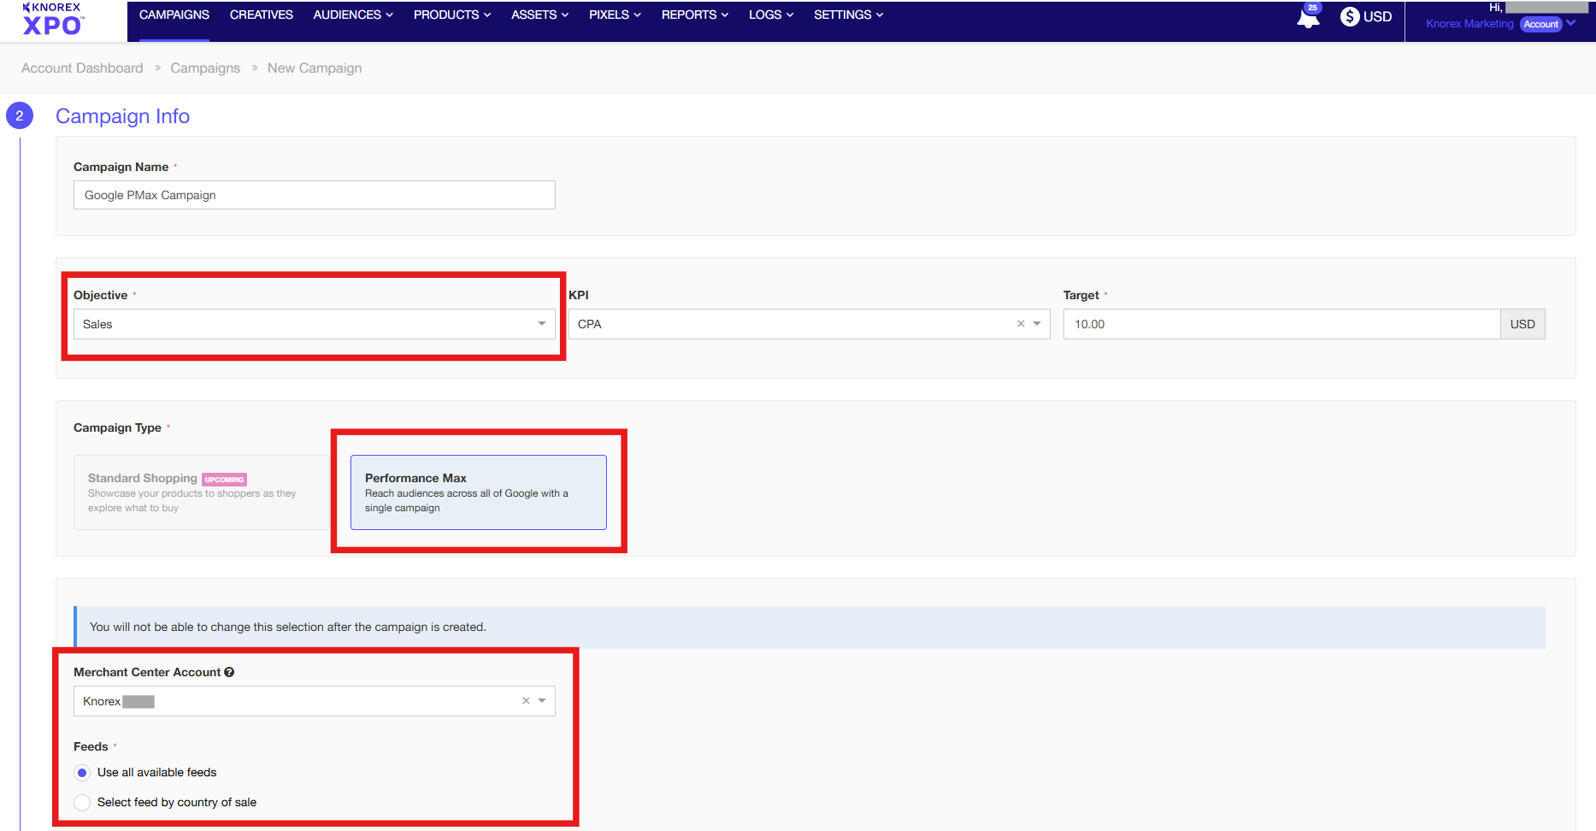This screenshot has height=831, width=1596.
Task: Expand the Logs menu
Action: [771, 15]
